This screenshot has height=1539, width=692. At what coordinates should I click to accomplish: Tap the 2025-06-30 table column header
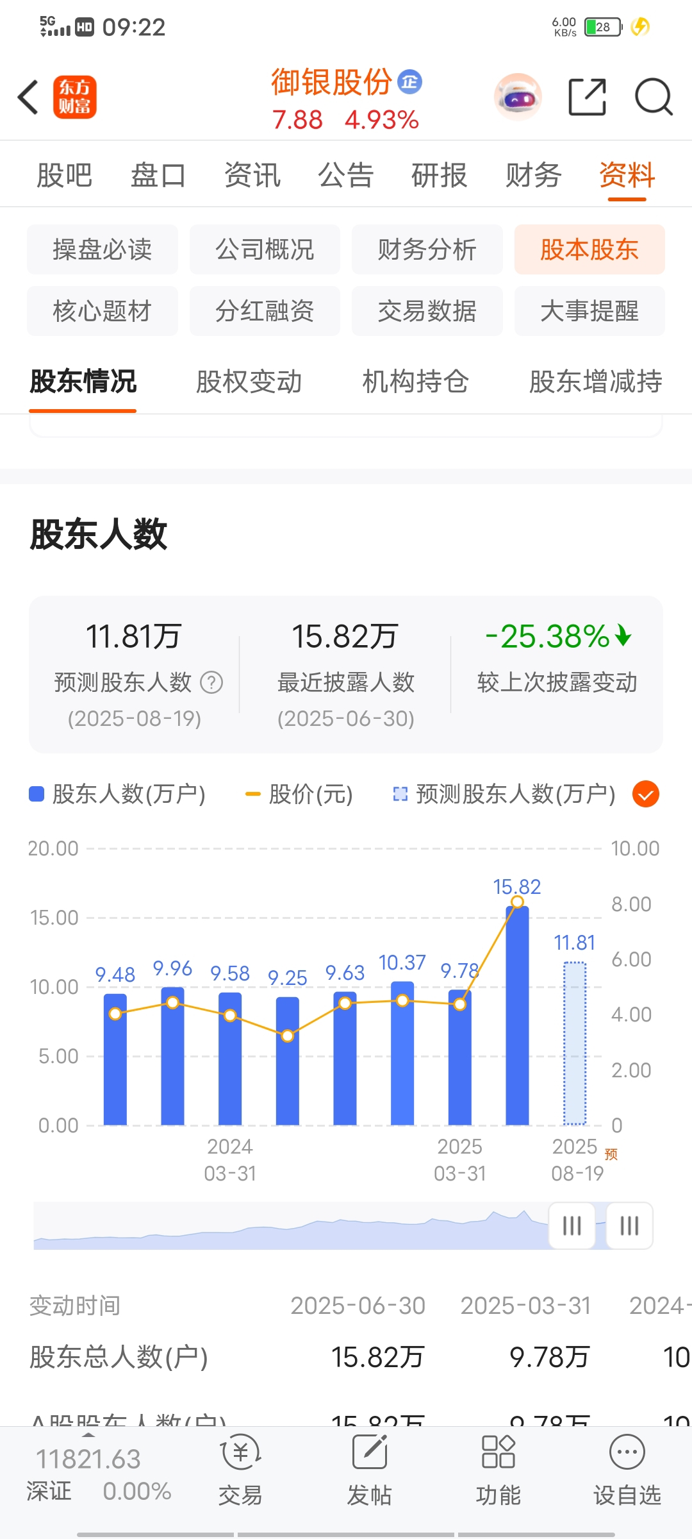click(x=358, y=1306)
